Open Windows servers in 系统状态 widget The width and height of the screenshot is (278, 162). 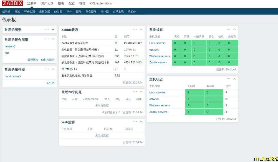160,56
